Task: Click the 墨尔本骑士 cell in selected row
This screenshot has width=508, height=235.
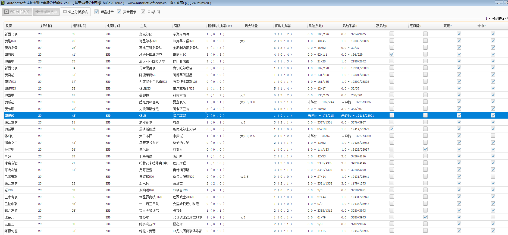Action: (181, 116)
